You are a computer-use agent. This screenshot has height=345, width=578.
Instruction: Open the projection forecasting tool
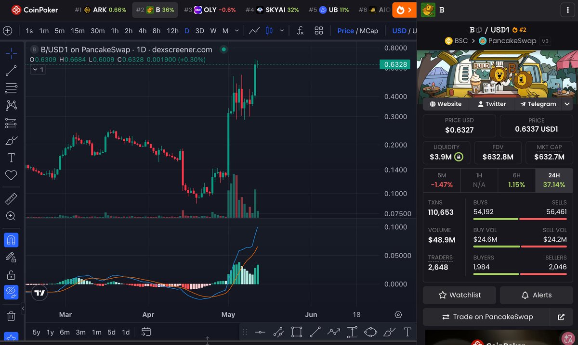11,123
